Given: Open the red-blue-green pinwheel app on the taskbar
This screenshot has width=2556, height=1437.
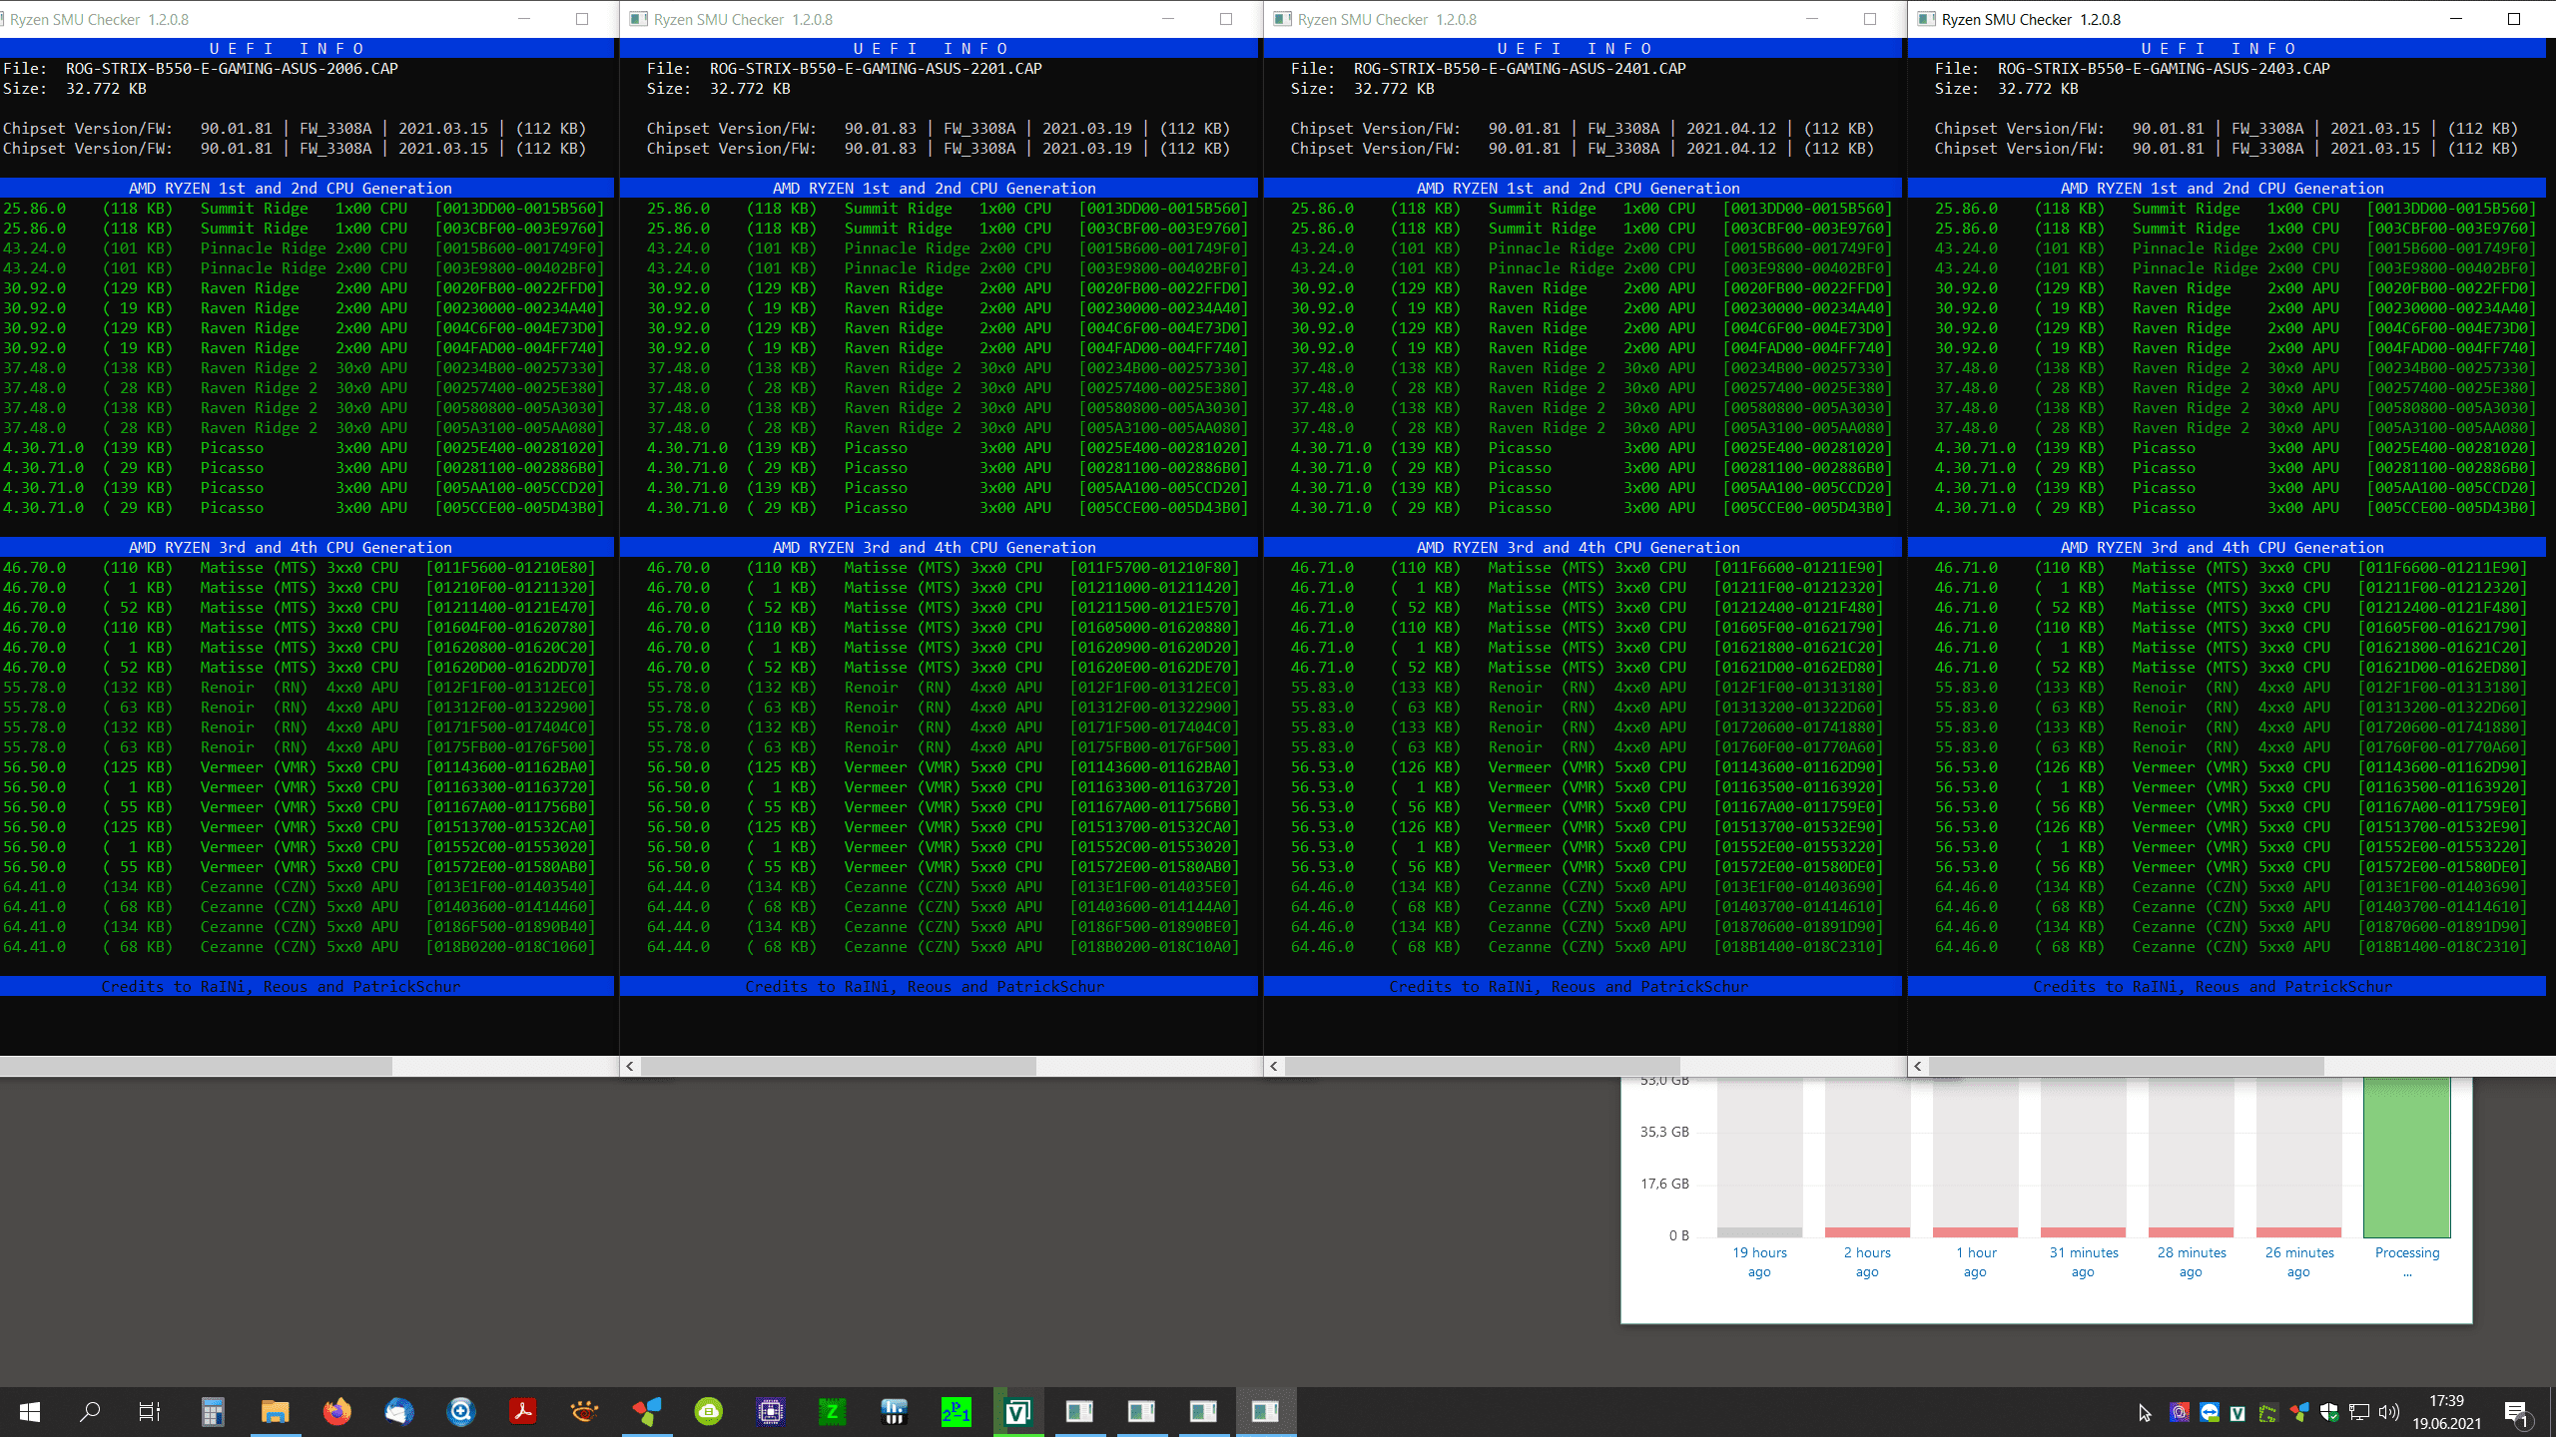Looking at the screenshot, I should tap(646, 1411).
